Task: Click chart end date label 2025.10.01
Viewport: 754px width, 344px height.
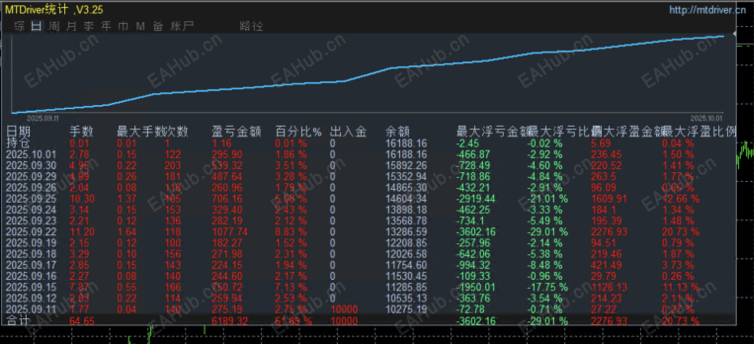Action: pos(706,118)
